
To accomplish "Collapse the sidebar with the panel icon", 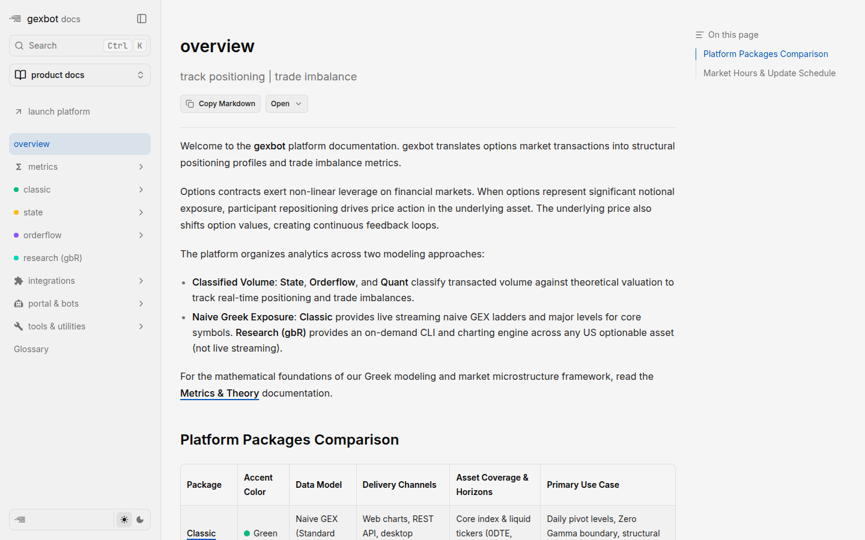I will tap(142, 19).
